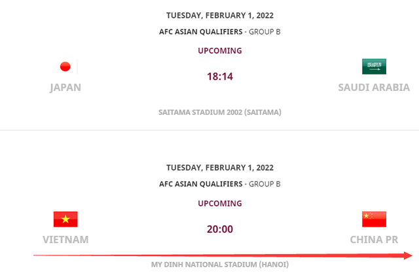Open the Vietnam team link
This screenshot has width=419, height=279.
[65, 240]
